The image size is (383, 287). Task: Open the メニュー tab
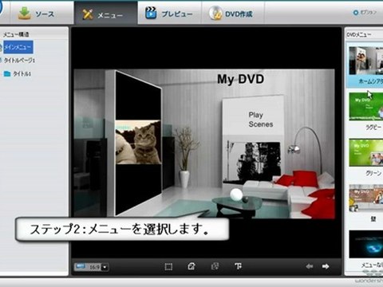coord(106,14)
